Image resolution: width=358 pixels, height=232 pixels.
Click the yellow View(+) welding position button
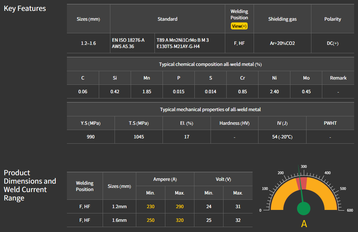click(239, 26)
